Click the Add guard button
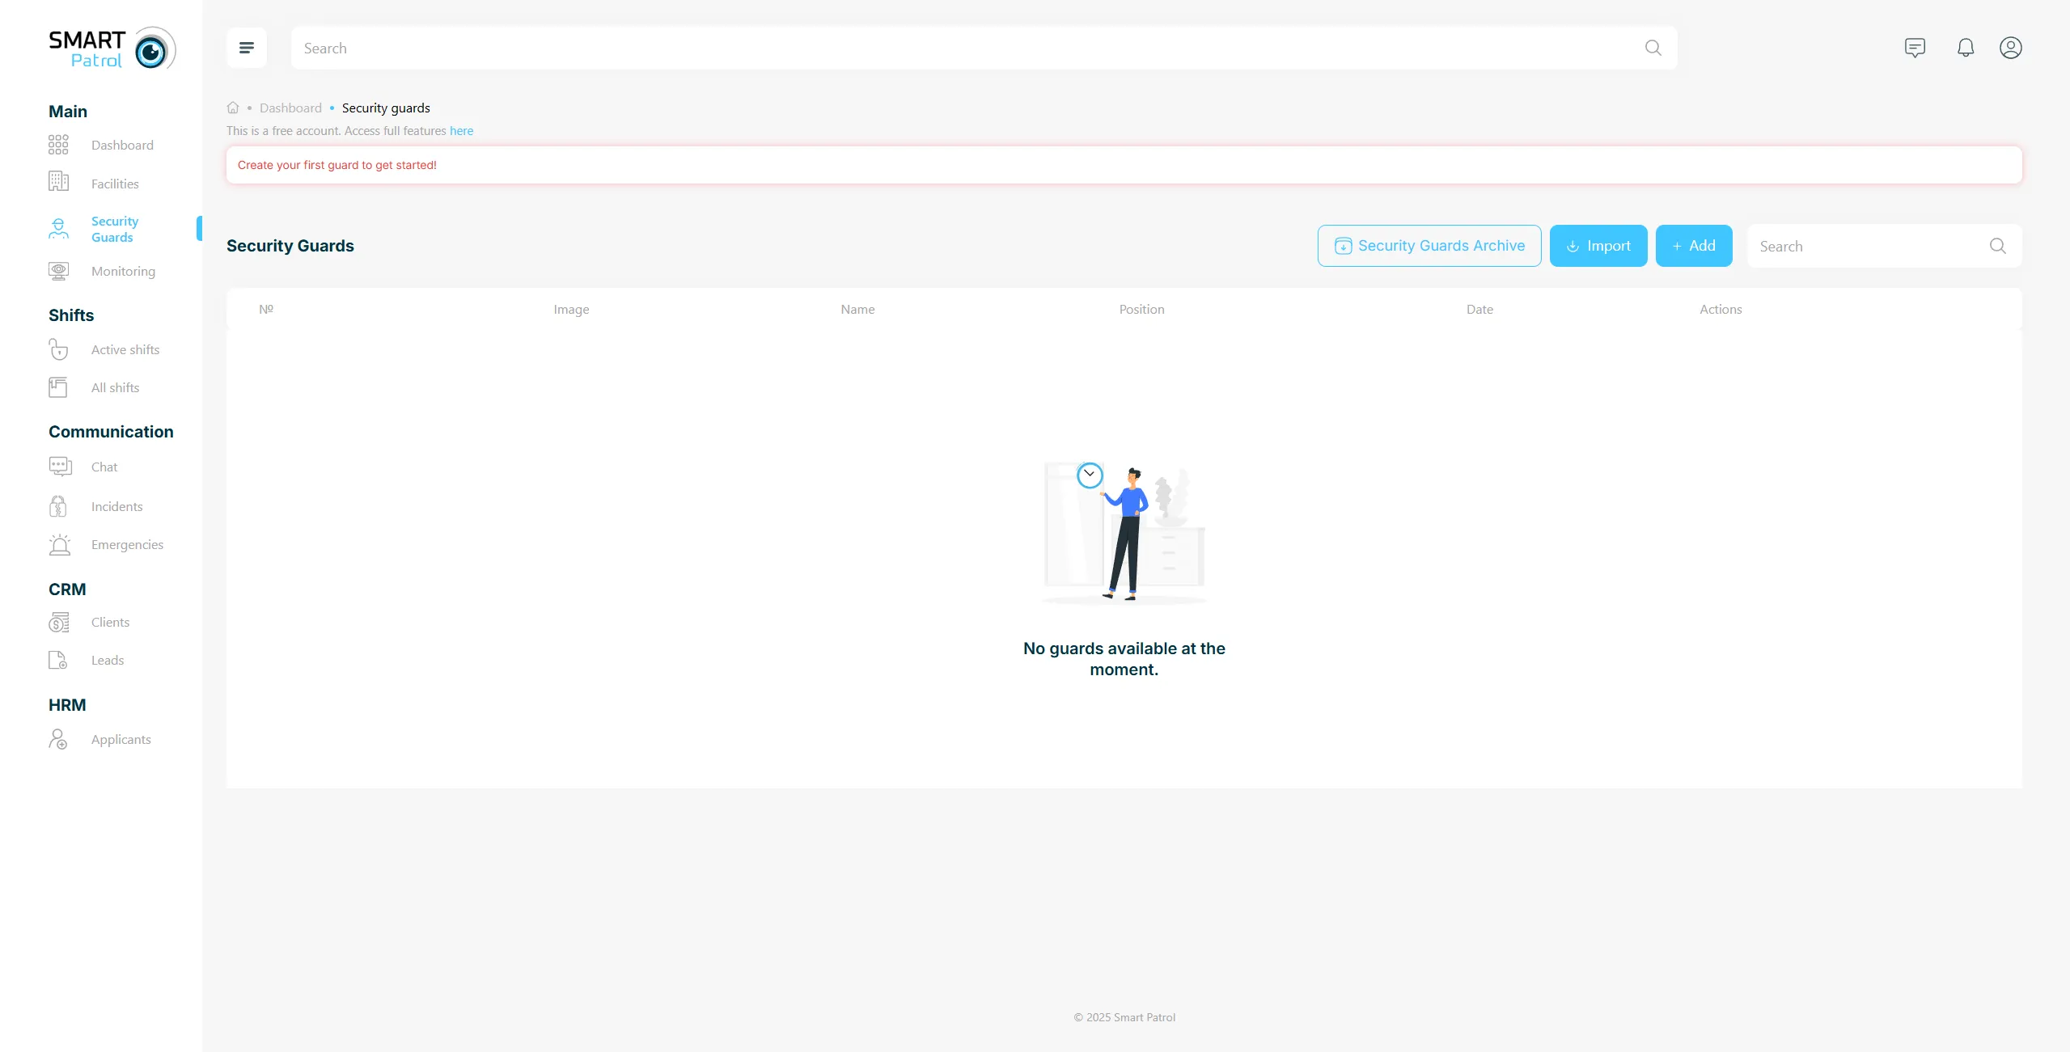Image resolution: width=2070 pixels, height=1052 pixels. click(x=1694, y=246)
